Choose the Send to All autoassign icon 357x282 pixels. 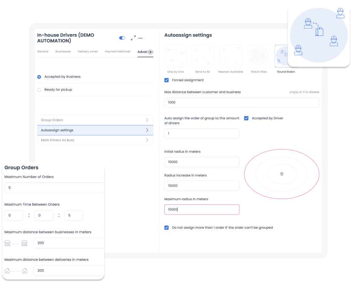[x=202, y=56]
